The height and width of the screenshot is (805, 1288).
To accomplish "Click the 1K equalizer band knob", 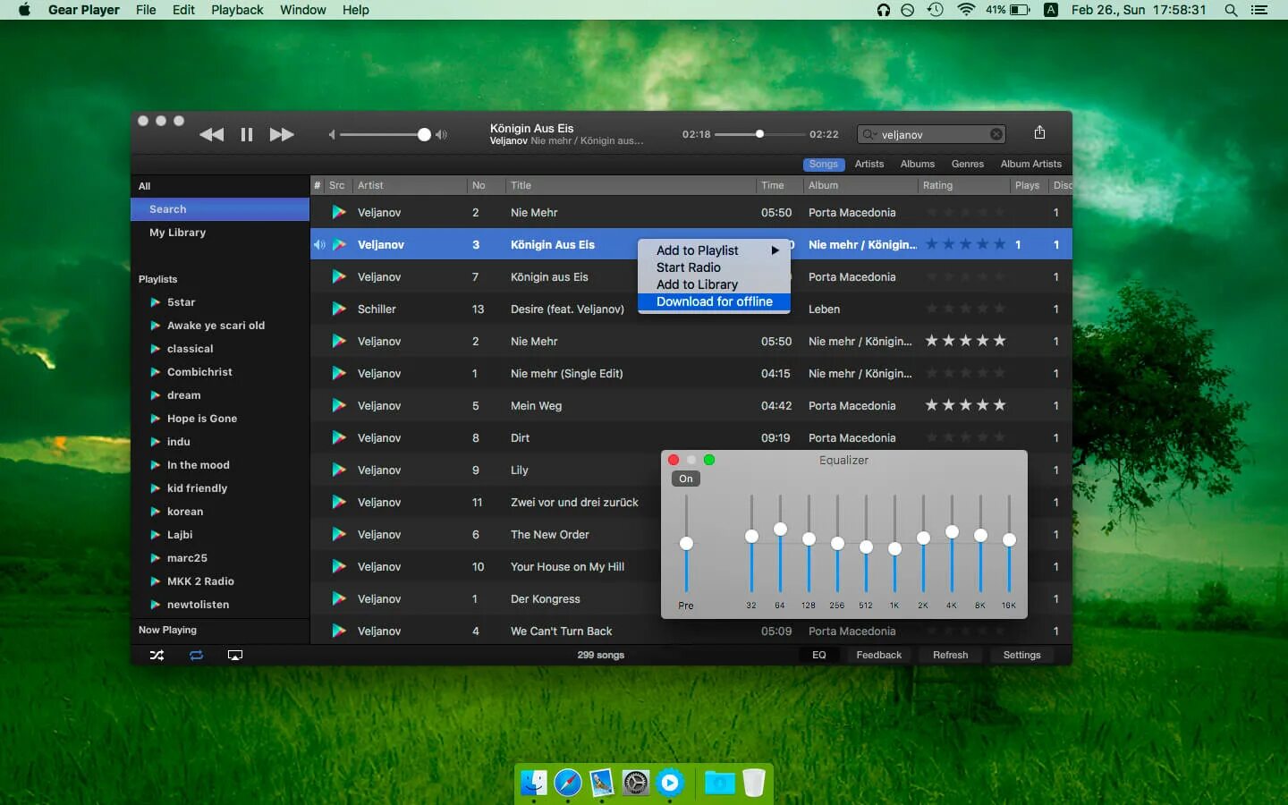I will click(894, 548).
